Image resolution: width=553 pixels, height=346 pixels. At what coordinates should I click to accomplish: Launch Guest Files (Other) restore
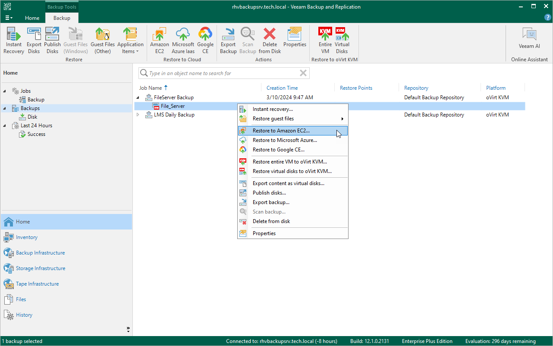(x=103, y=41)
